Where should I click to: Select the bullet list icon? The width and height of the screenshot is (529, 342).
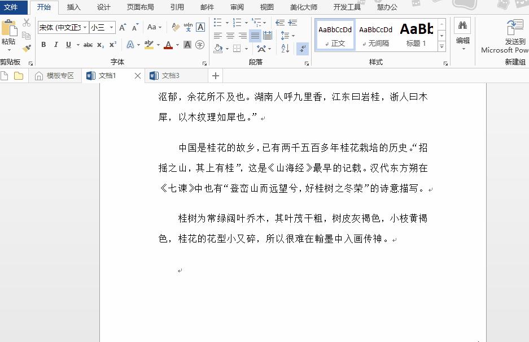tap(217, 21)
